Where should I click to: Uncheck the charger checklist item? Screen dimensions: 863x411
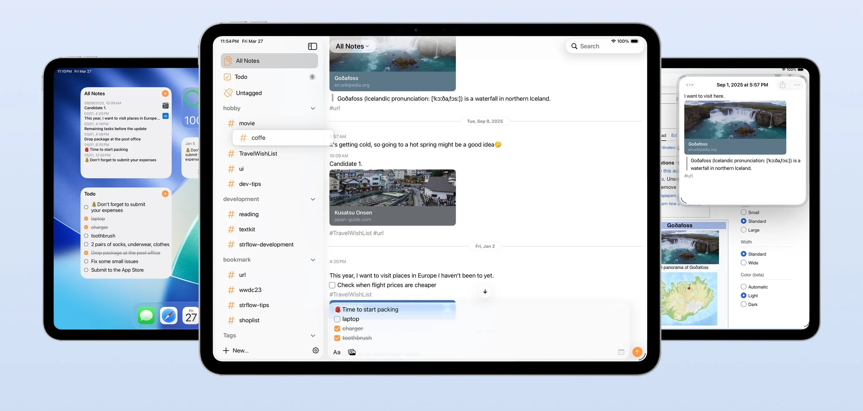tap(337, 329)
